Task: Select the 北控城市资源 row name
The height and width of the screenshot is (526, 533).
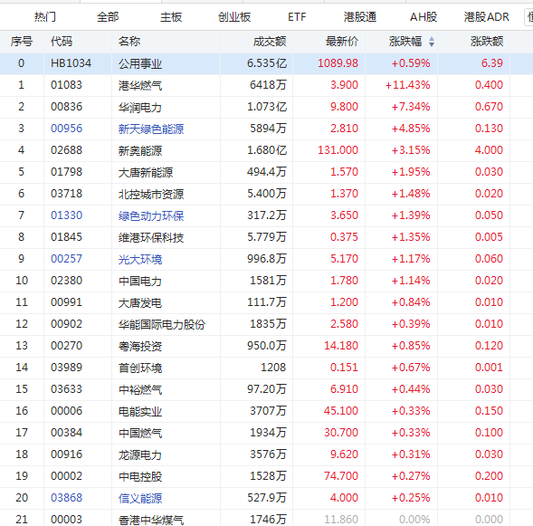Action: tap(151, 194)
